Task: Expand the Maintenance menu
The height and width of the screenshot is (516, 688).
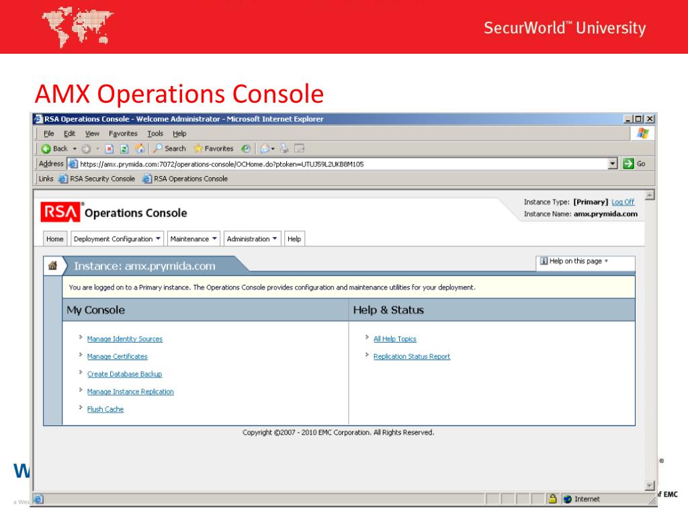Action: point(193,239)
